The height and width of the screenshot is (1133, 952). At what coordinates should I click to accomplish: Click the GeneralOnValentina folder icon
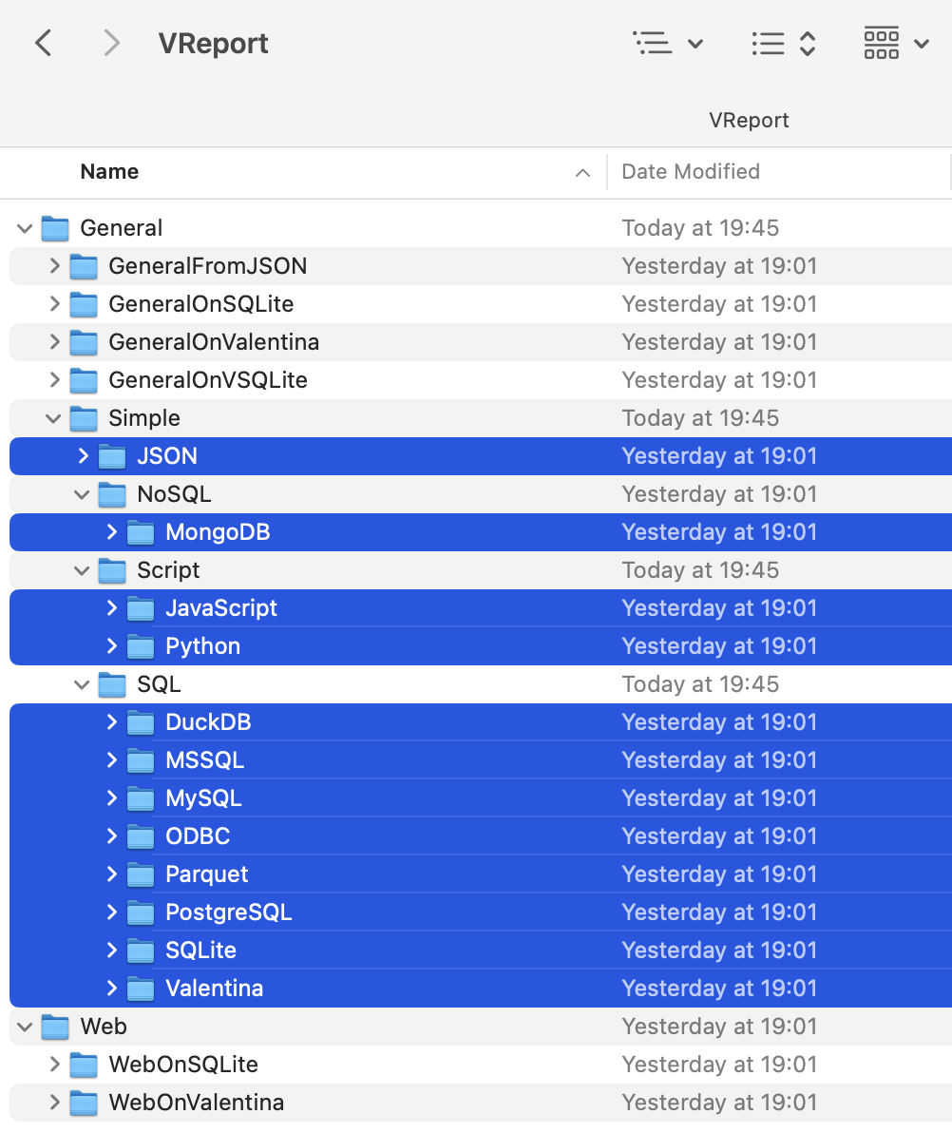(84, 342)
